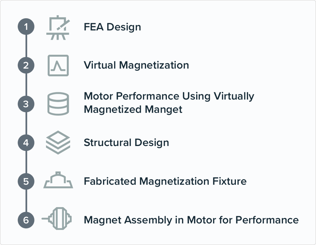Click the motor icon for Magnet Assembly

coord(57,218)
